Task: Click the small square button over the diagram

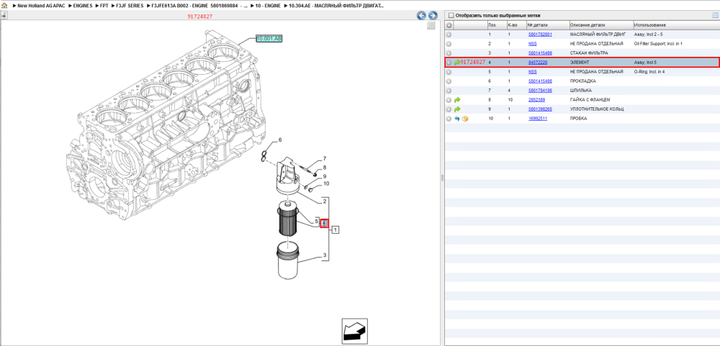Action: coord(431,26)
